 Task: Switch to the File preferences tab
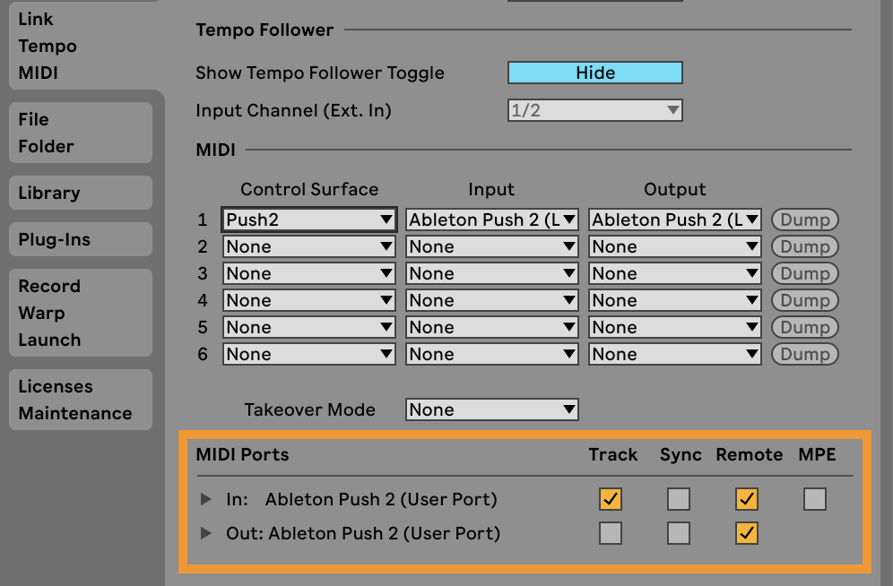point(33,119)
